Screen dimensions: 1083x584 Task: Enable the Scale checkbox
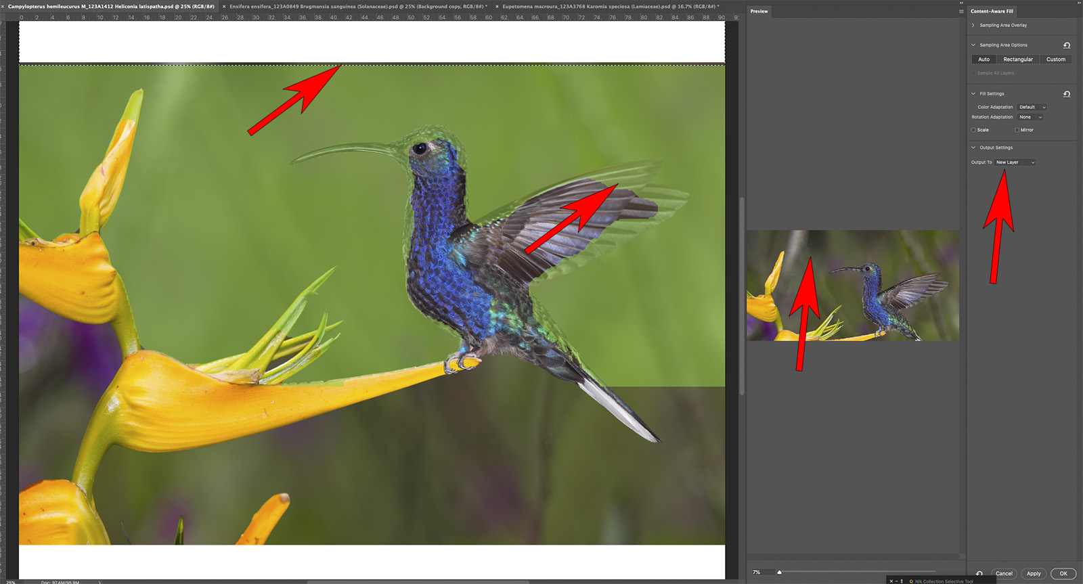pyautogui.click(x=973, y=130)
